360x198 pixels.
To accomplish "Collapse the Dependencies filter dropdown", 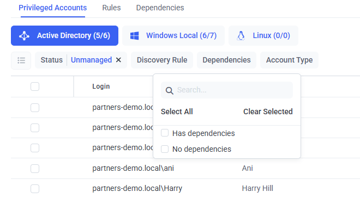I will [226, 60].
